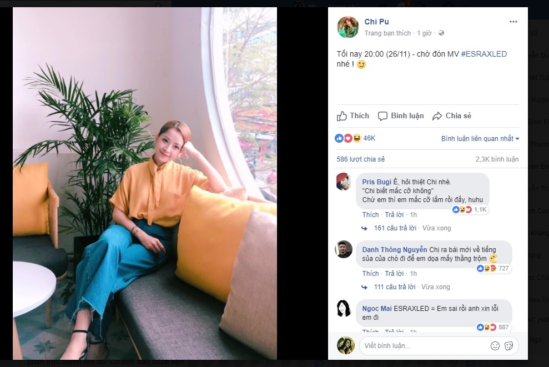The width and height of the screenshot is (549, 367).
Task: Open Chi Pu's page from the post header
Action: click(377, 22)
